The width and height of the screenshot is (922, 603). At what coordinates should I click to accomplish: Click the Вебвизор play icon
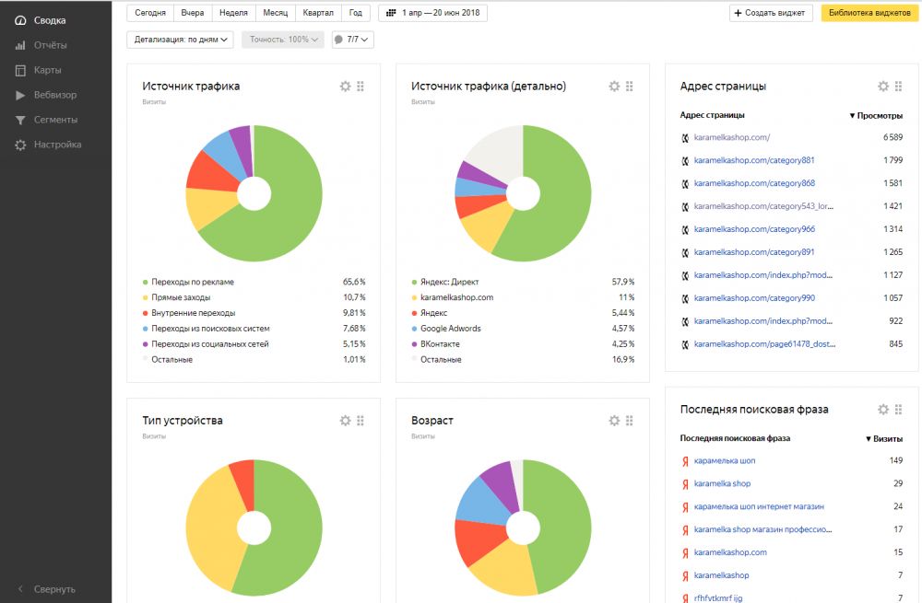click(x=20, y=95)
